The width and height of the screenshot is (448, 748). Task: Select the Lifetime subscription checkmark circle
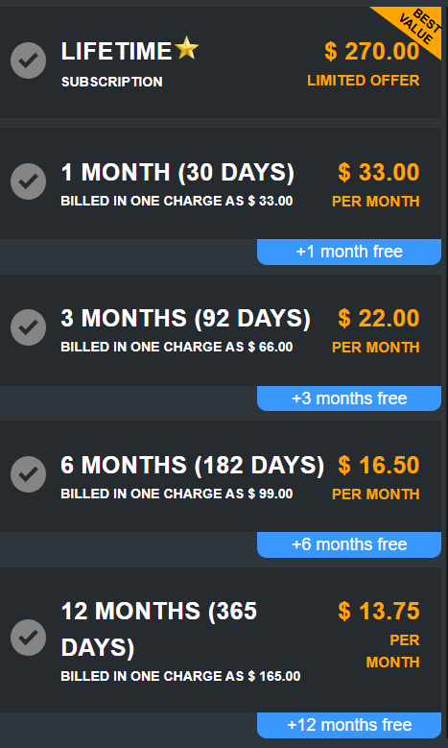(x=28, y=60)
